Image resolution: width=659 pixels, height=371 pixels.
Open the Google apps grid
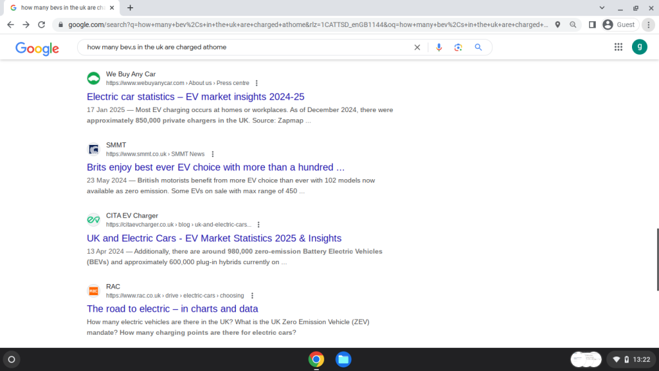pos(618,47)
